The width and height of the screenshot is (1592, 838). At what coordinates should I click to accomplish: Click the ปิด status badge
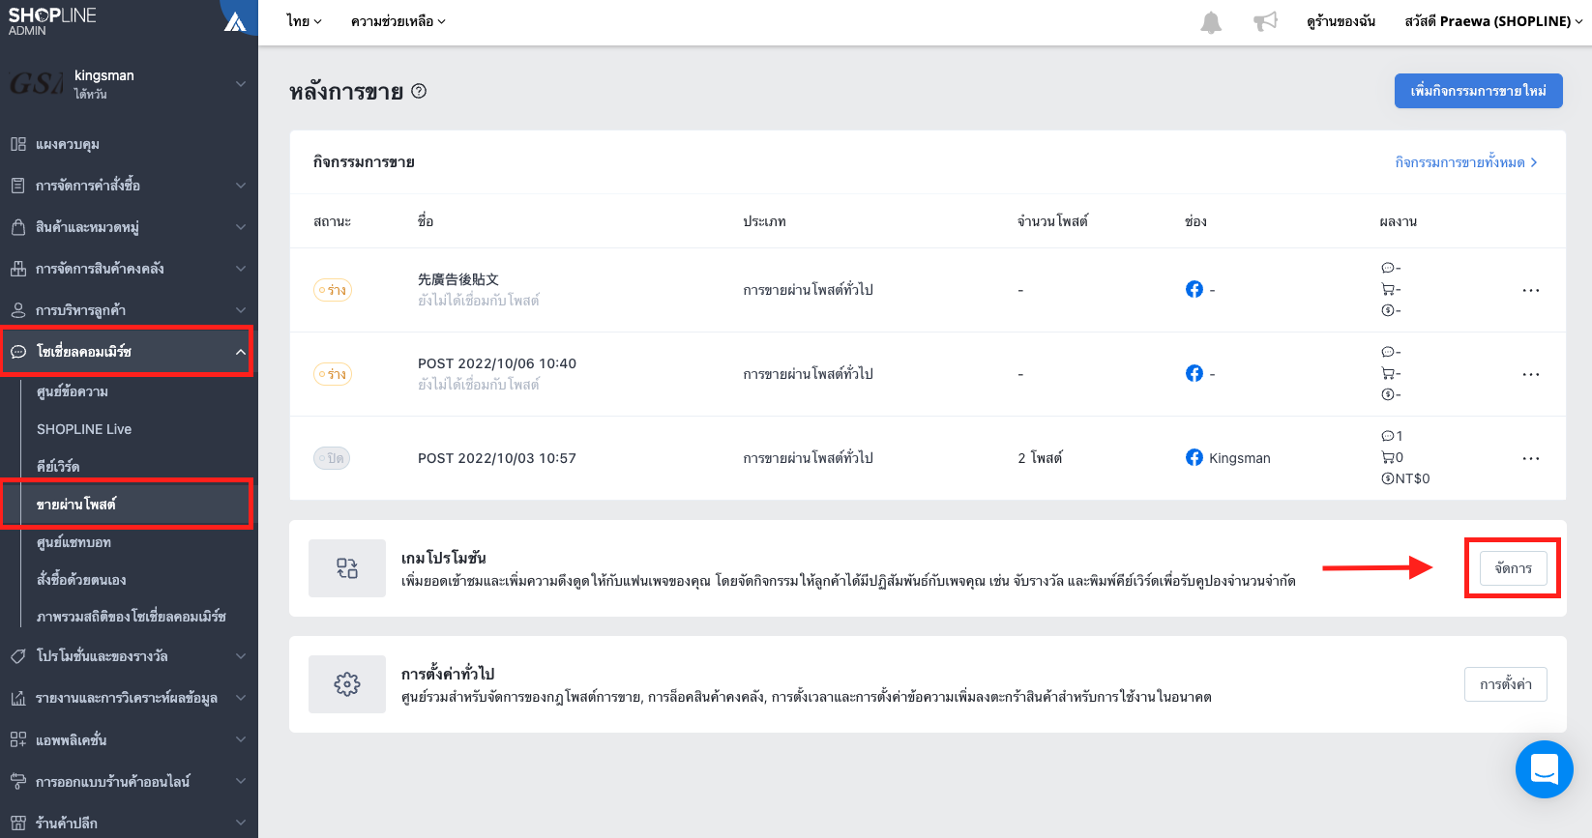[x=332, y=458]
